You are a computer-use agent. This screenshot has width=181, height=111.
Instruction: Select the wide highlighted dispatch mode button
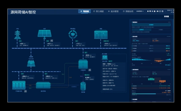tap(151, 25)
